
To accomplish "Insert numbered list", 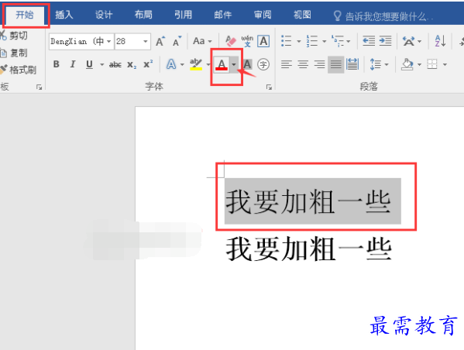I will [x=312, y=41].
